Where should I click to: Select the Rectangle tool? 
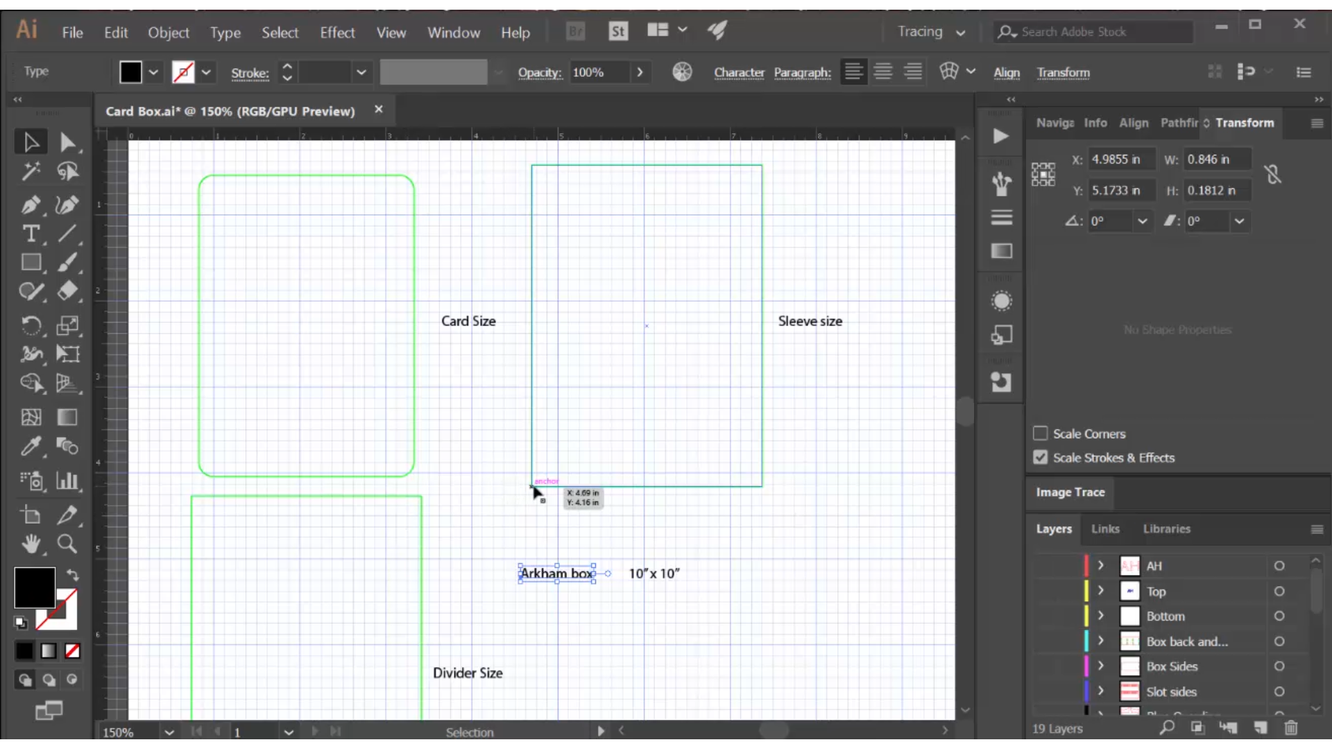[31, 262]
